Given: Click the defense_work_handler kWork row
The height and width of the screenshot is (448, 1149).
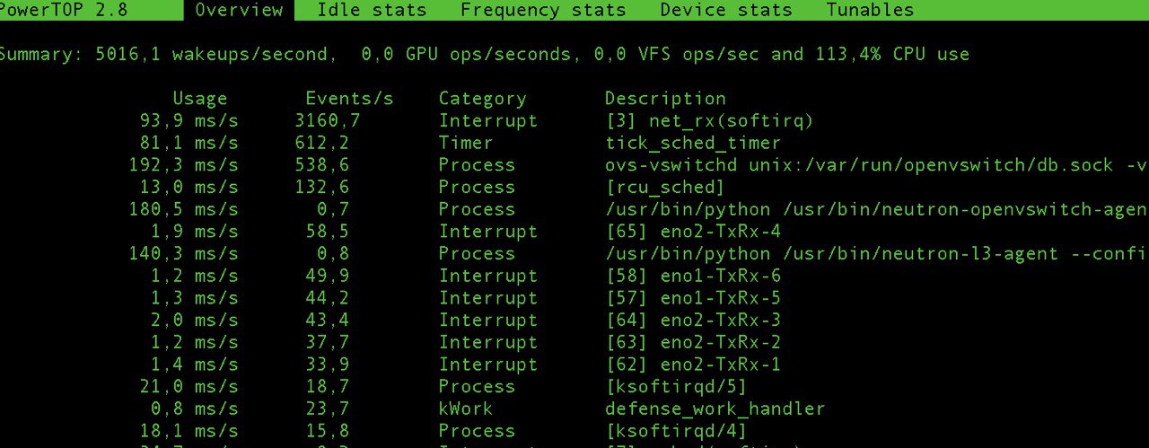Looking at the screenshot, I should 715,409.
